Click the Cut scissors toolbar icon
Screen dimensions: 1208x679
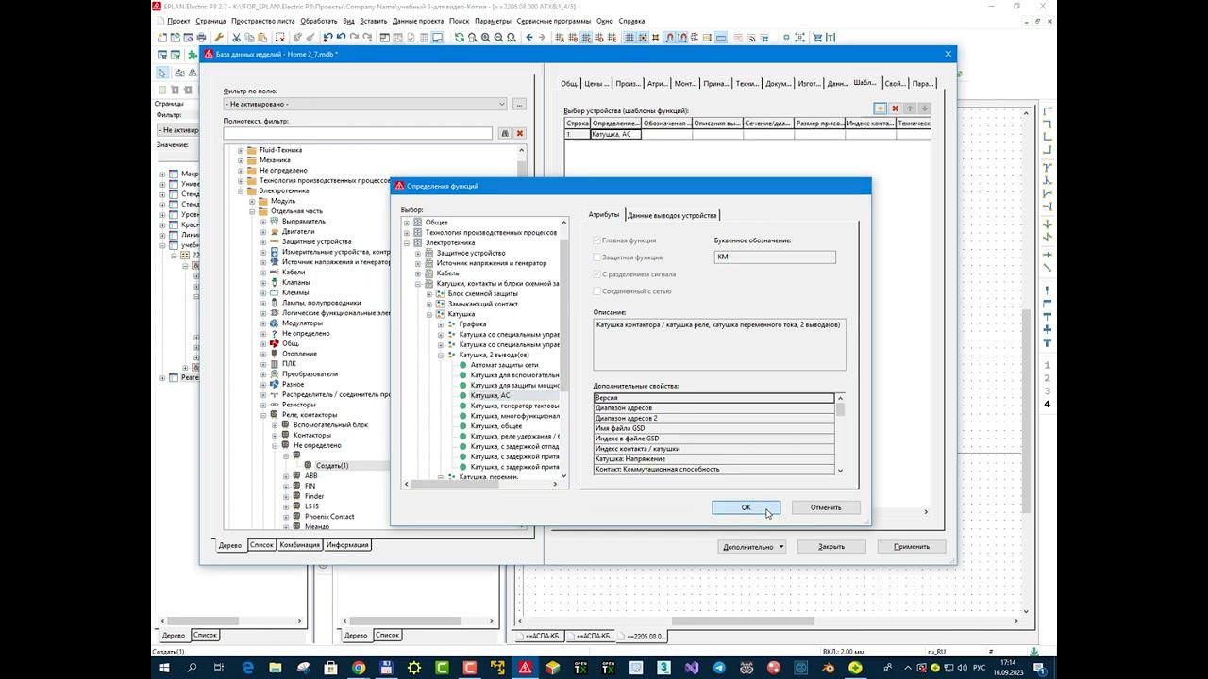[236, 38]
